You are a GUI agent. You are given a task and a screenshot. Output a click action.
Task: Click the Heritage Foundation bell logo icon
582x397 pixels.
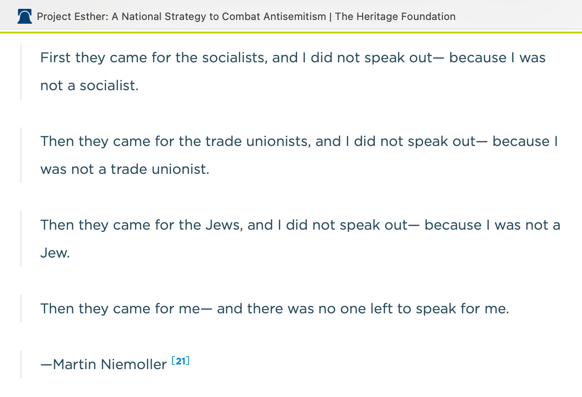coord(24,17)
